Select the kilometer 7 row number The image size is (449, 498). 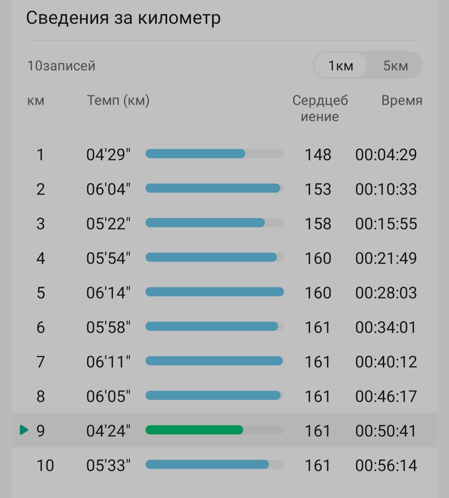pyautogui.click(x=41, y=362)
